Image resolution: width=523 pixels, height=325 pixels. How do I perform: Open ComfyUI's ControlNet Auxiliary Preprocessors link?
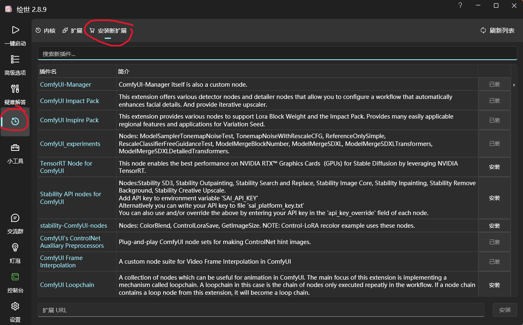(x=72, y=242)
